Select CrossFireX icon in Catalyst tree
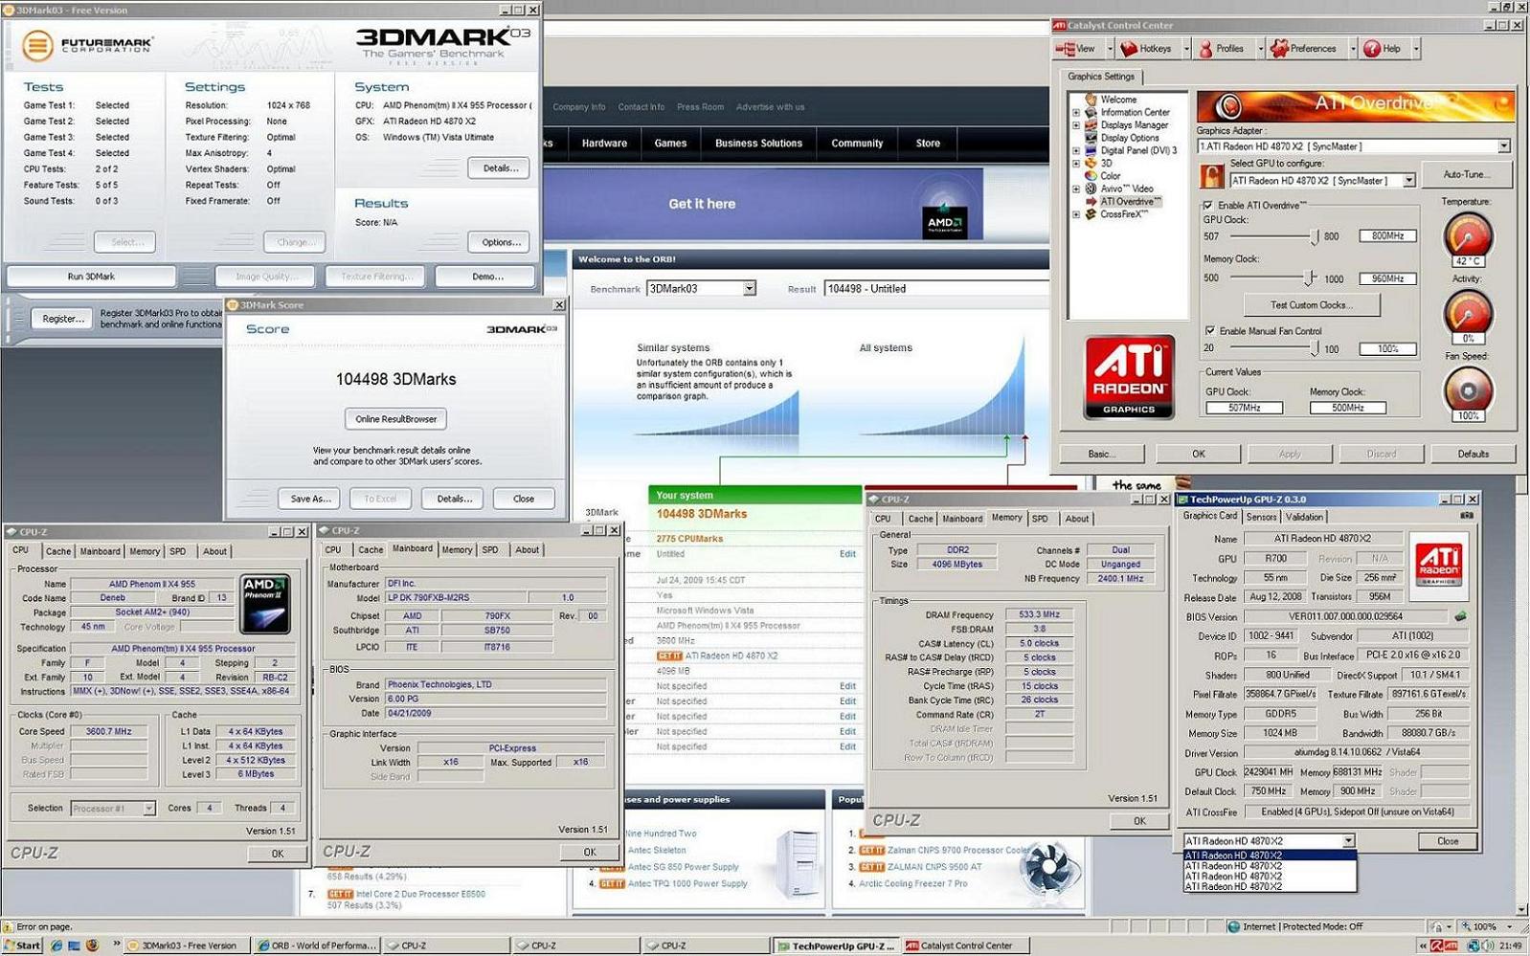1530x956 pixels. [x=1091, y=214]
